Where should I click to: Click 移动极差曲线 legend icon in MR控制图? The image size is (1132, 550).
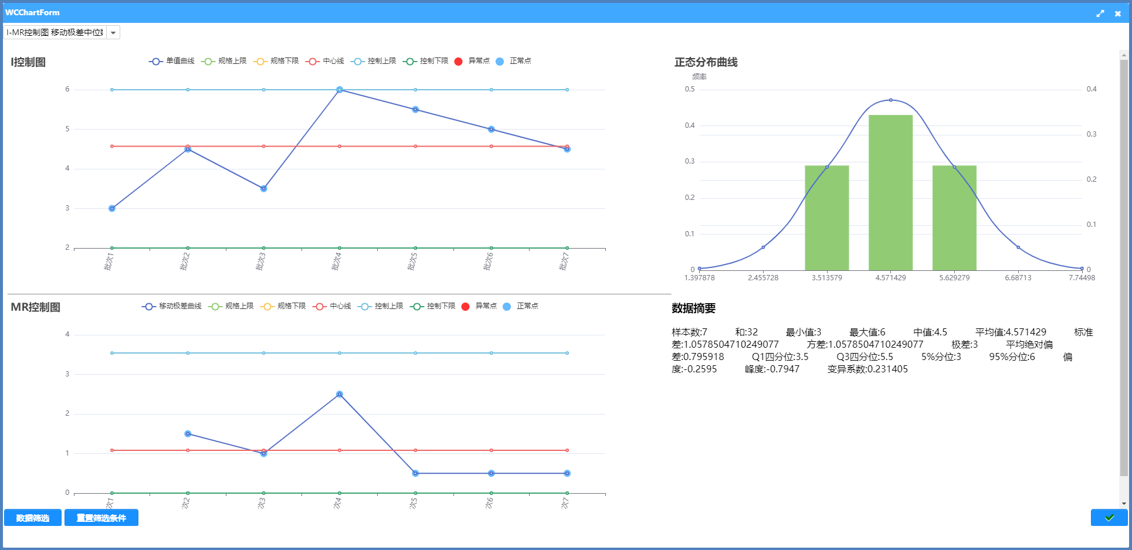click(x=148, y=307)
